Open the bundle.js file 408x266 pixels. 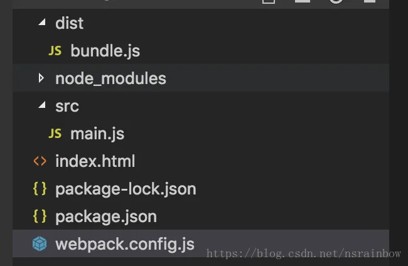pyautogui.click(x=105, y=51)
